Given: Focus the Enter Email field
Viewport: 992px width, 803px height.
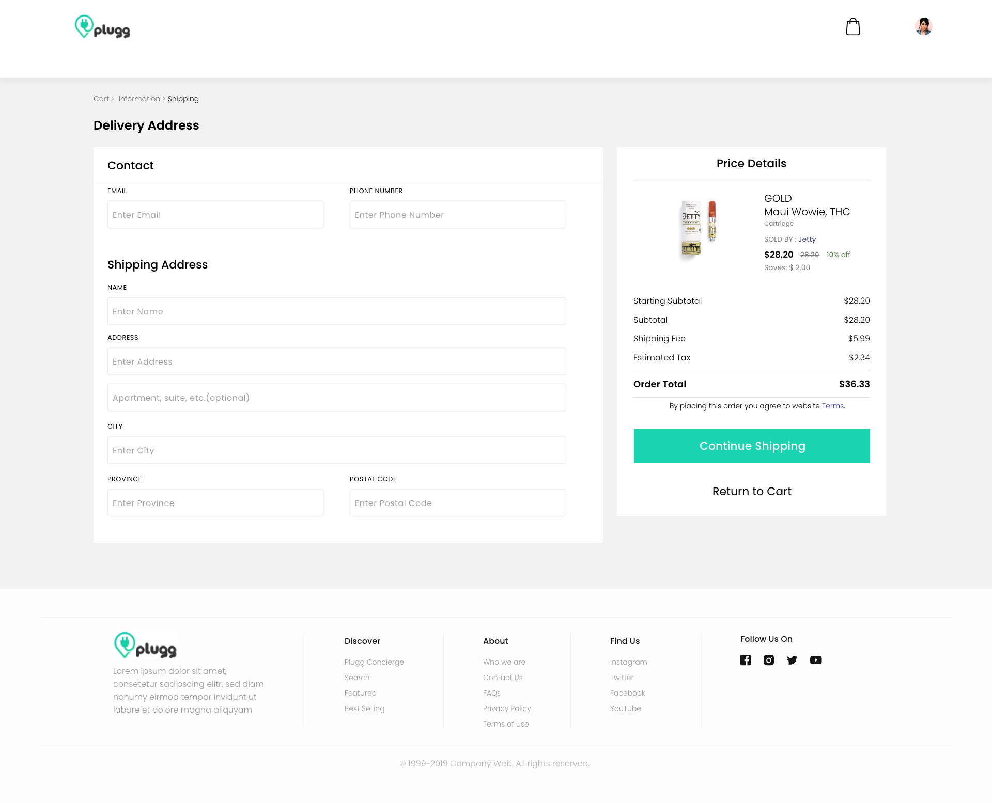Looking at the screenshot, I should pos(215,215).
